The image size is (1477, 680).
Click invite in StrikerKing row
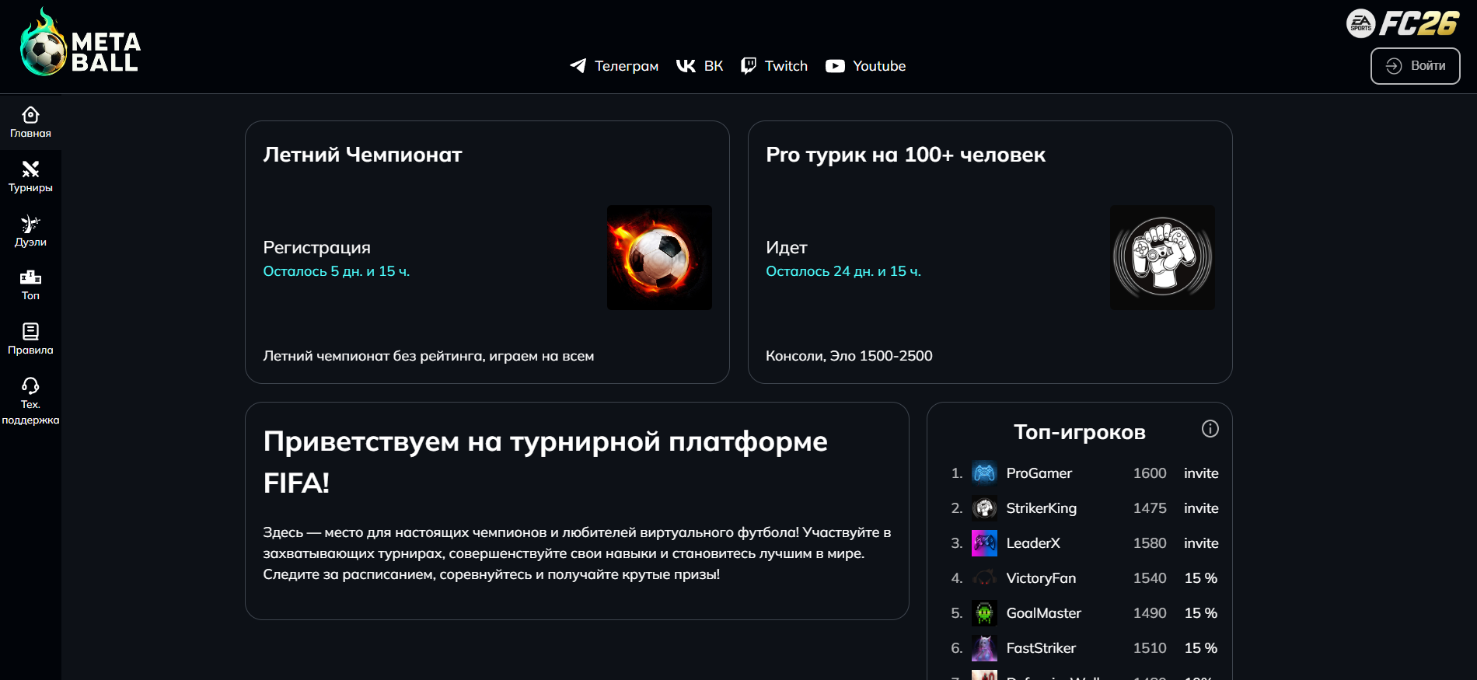click(x=1201, y=508)
